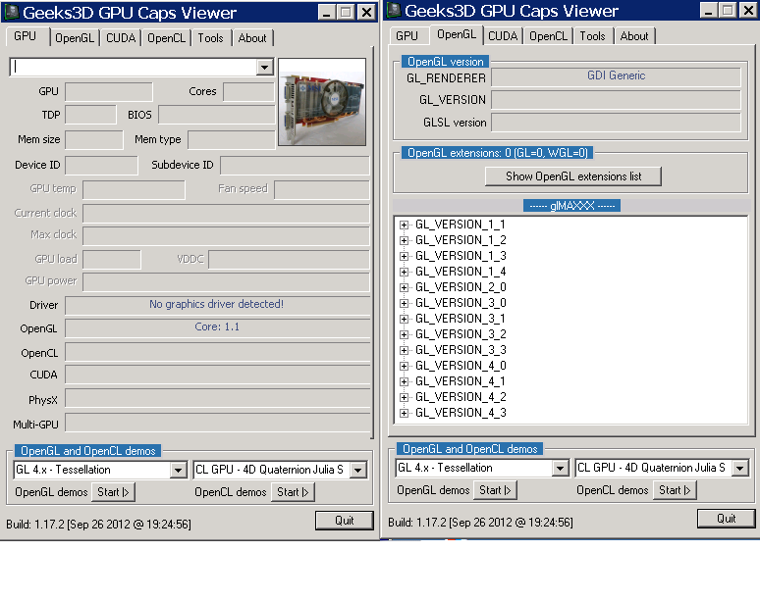Expand the GL_VERSION_4_2 tree node
This screenshot has width=760, height=602.
(404, 397)
